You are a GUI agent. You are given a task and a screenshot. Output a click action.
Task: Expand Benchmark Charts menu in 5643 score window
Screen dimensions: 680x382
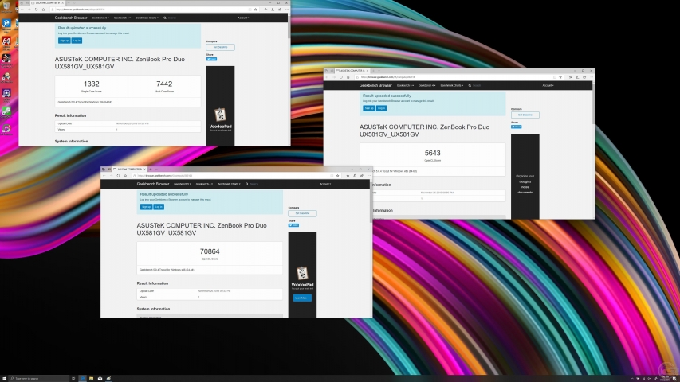(452, 85)
